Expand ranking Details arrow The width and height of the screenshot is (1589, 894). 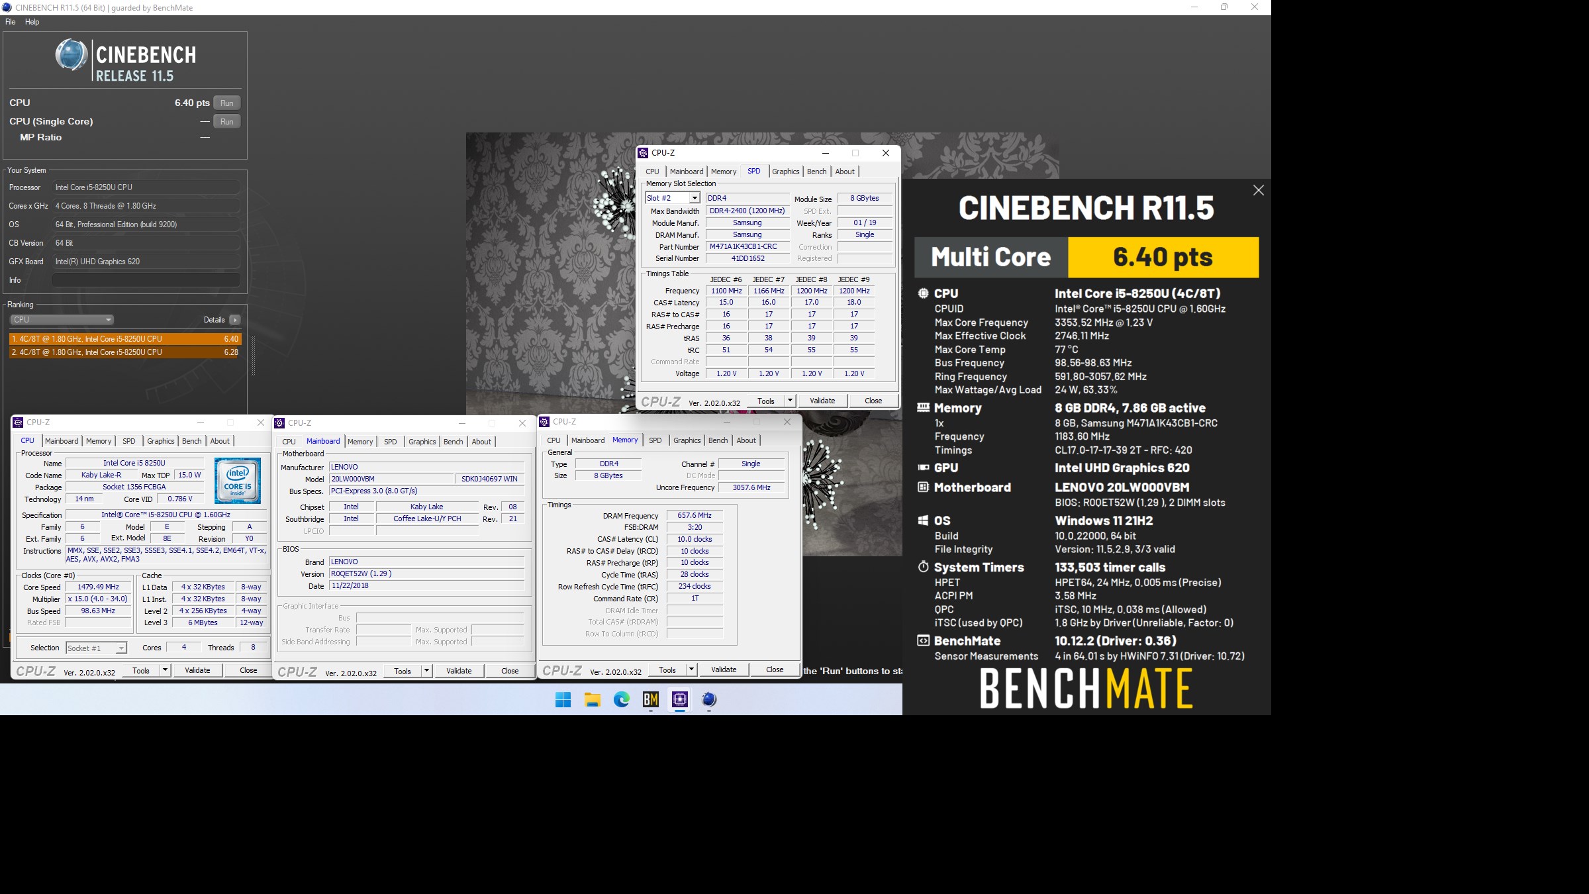click(x=235, y=320)
